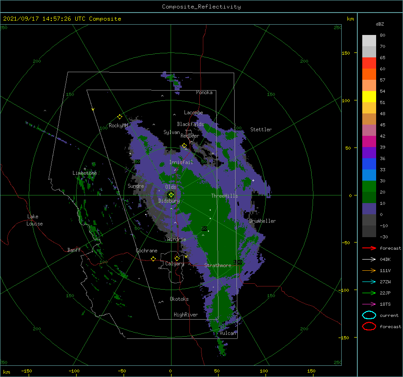This screenshot has height=377, width=403.
Task: Click the magenta 18TS arrow icon
Action: 369,304
